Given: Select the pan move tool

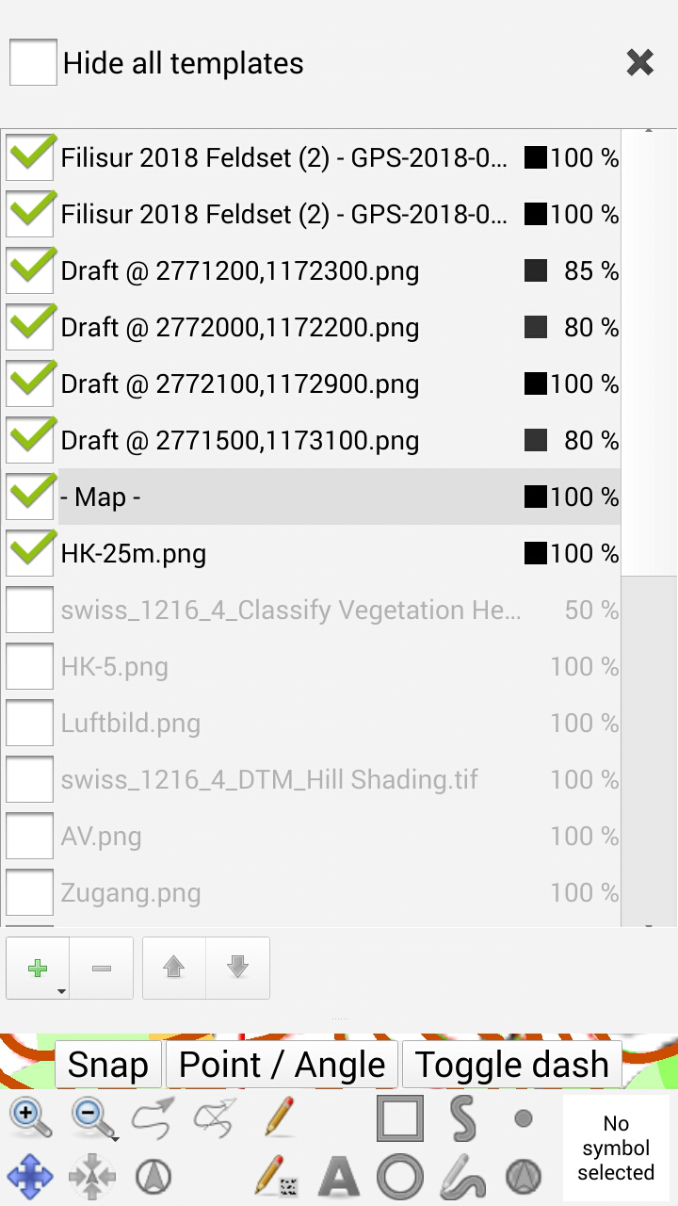Looking at the screenshot, I should coord(32,1176).
